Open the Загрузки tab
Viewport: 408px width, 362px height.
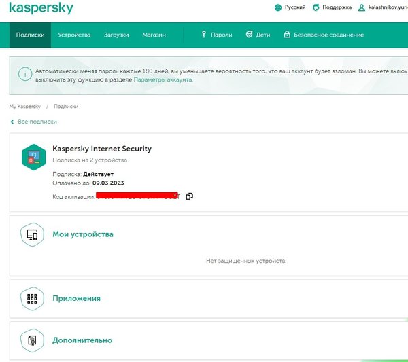116,35
